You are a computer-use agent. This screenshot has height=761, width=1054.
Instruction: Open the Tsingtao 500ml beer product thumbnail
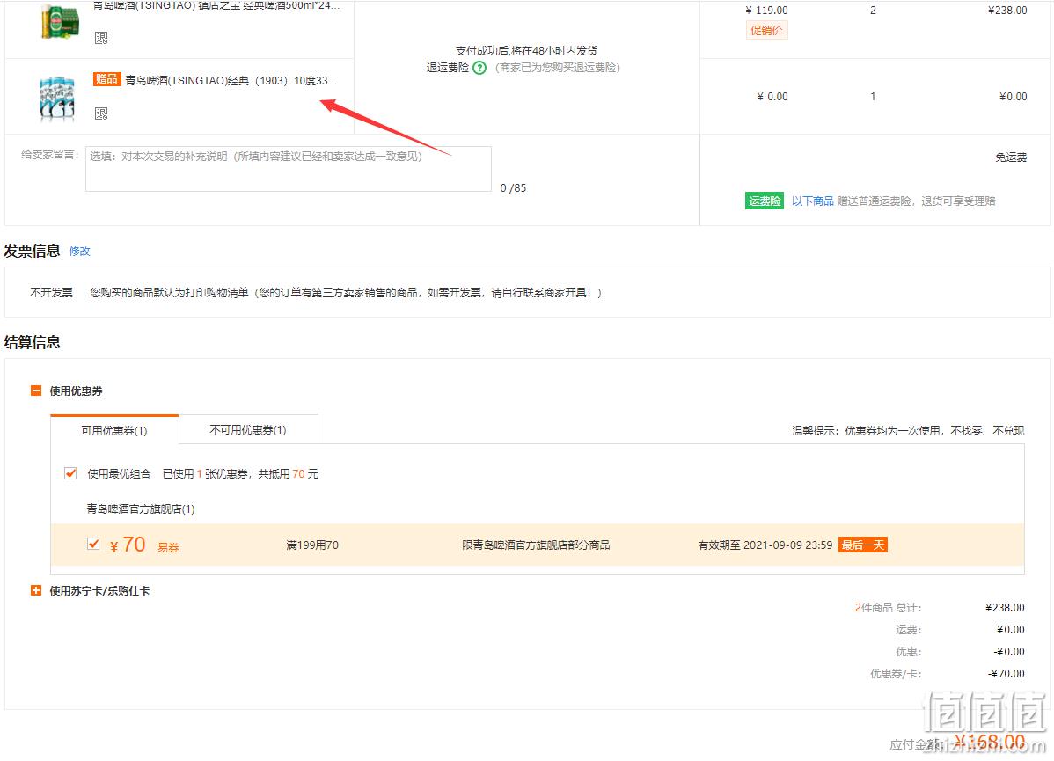(61, 21)
